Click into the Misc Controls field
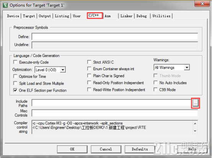 (x=115, y=113)
